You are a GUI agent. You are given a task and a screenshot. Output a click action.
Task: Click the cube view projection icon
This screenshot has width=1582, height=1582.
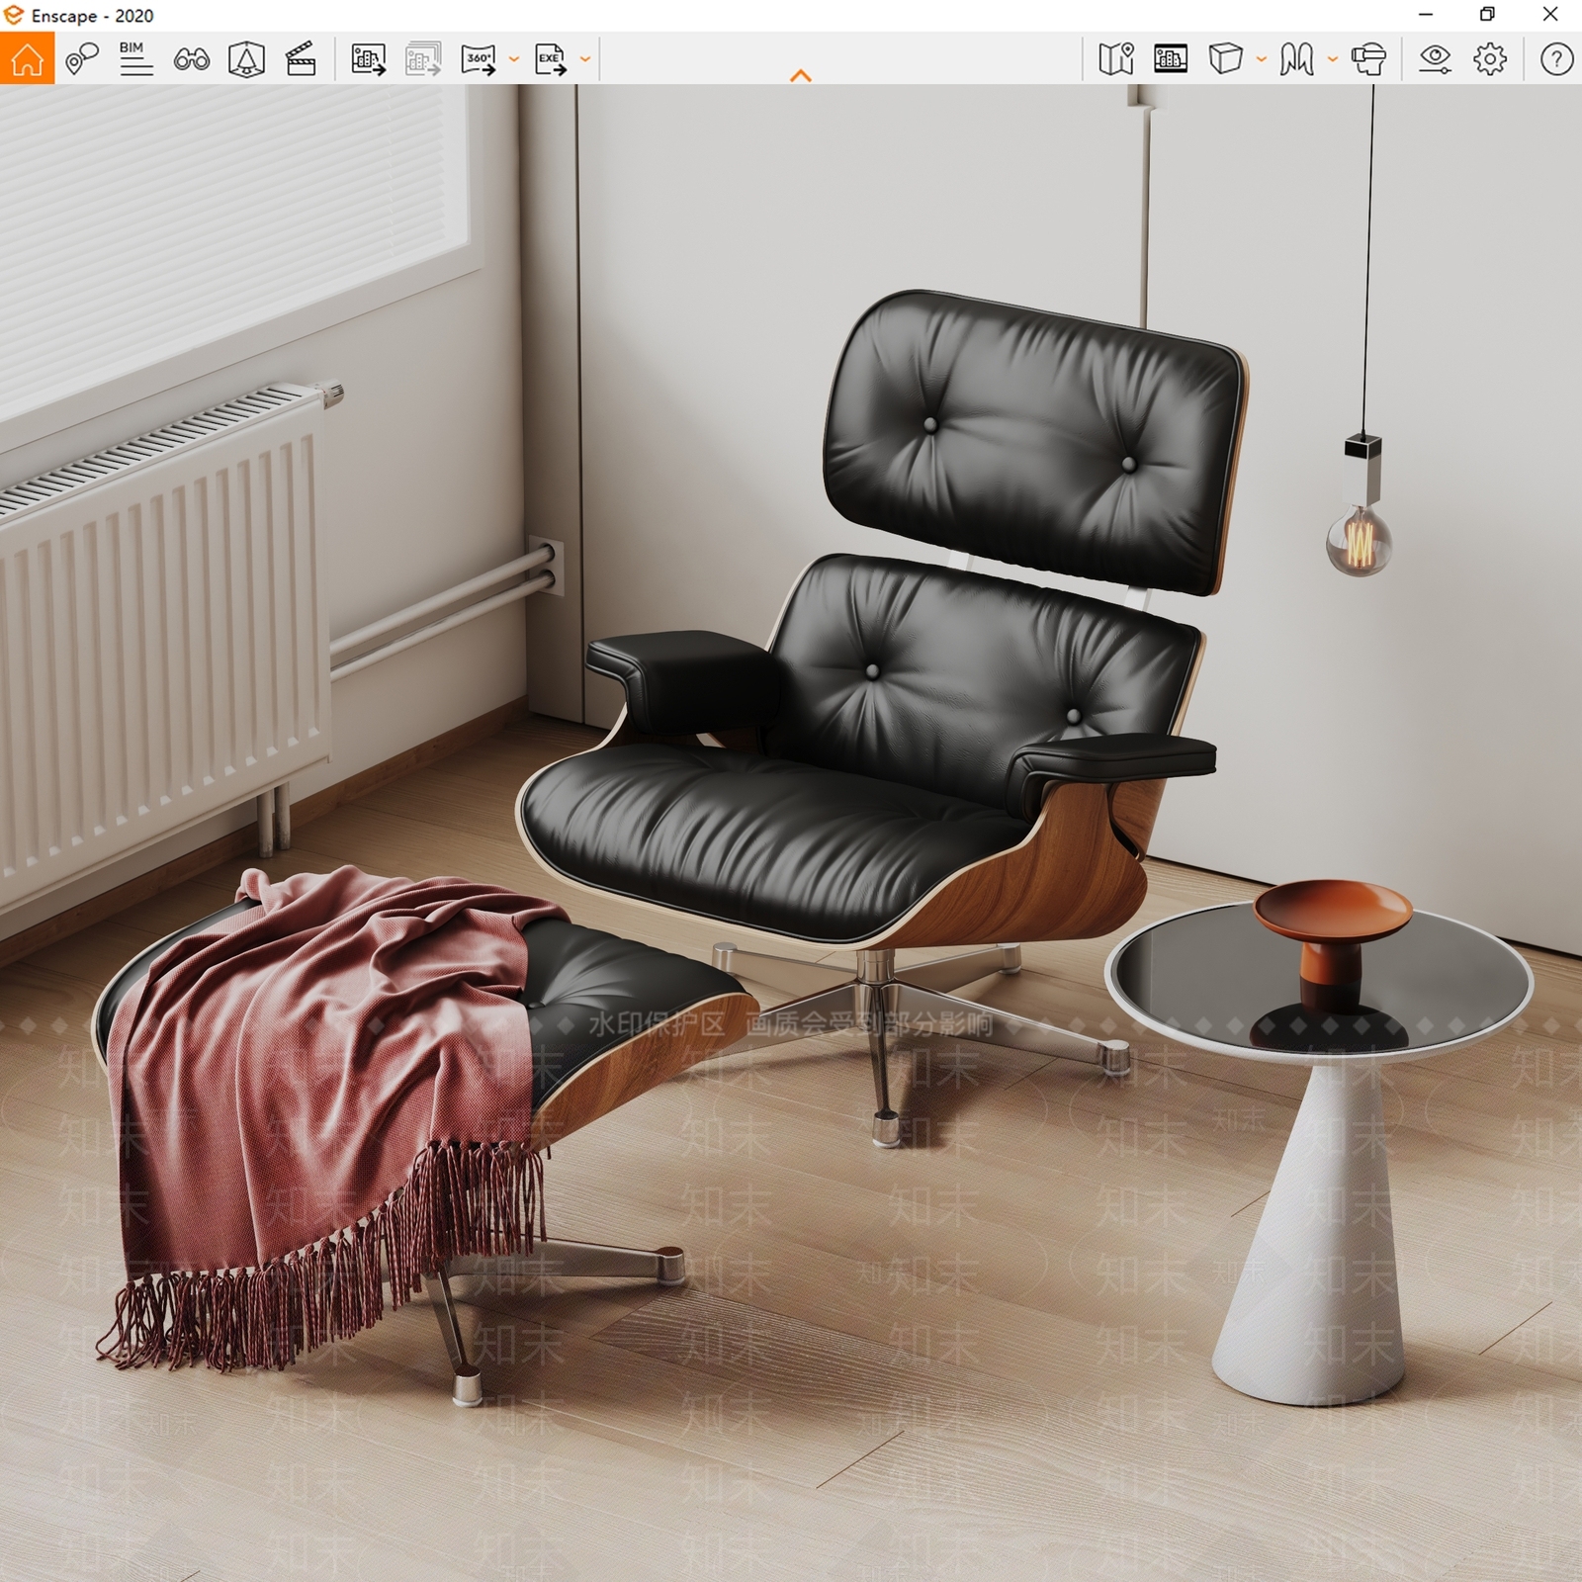coord(1226,59)
